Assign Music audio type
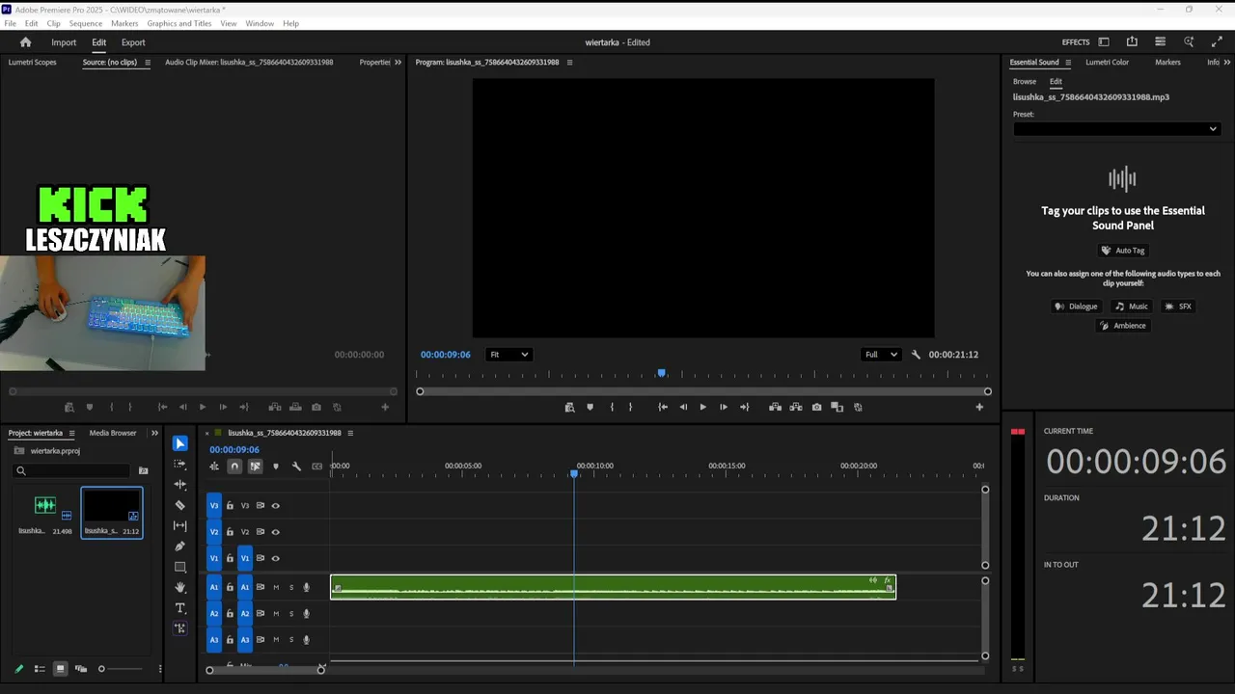Screen dimensions: 1235x694 point(1132,307)
